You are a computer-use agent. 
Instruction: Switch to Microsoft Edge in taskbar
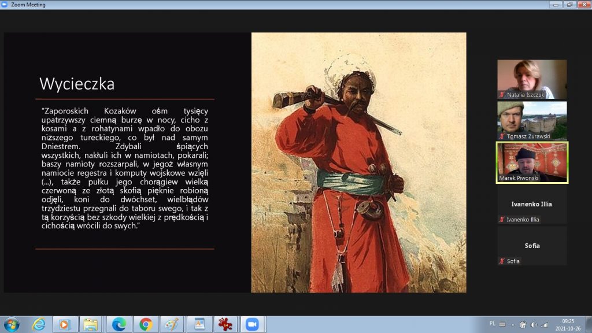point(119,324)
